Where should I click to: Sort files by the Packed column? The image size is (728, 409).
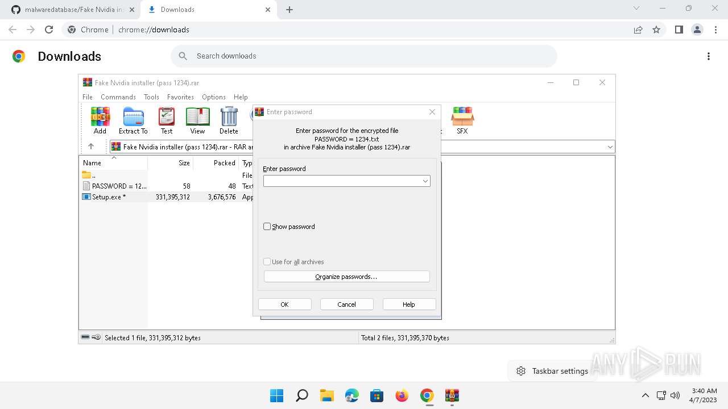click(x=216, y=163)
